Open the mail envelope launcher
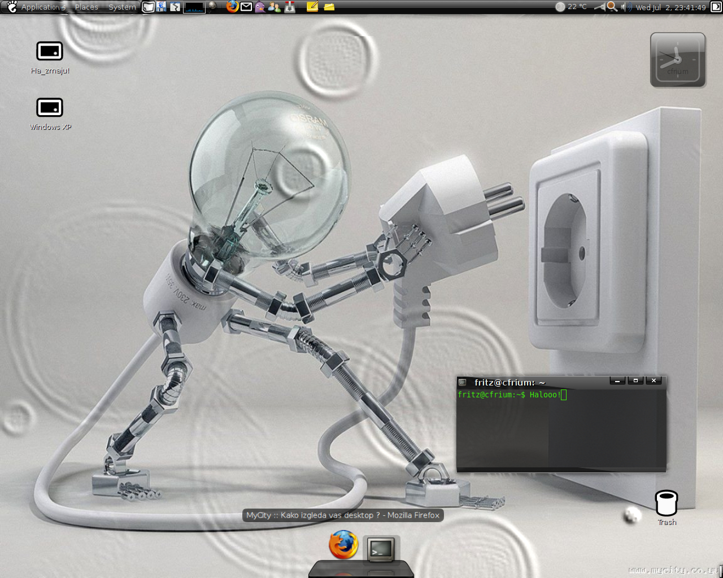 (x=246, y=7)
